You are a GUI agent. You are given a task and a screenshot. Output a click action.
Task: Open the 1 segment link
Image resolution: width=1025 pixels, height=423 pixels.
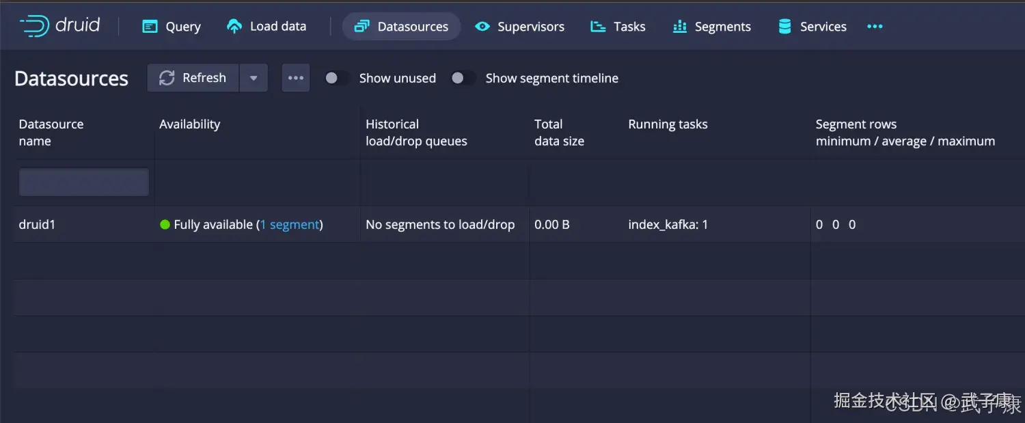(290, 224)
